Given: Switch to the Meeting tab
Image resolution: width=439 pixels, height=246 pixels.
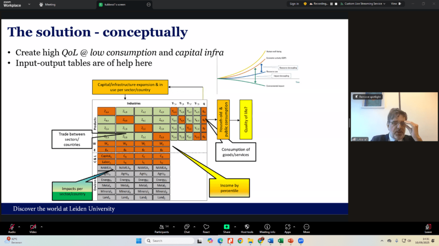Looking at the screenshot, I should [x=50, y=4].
